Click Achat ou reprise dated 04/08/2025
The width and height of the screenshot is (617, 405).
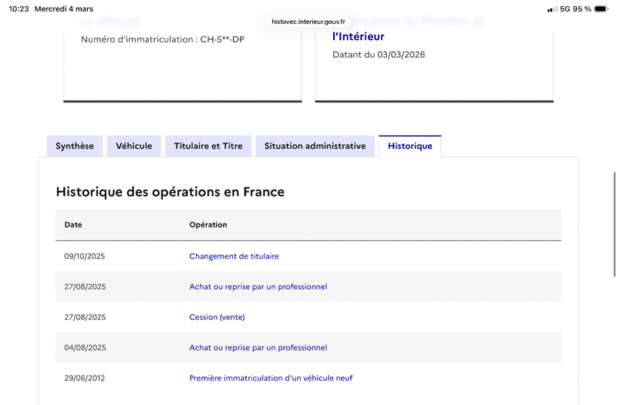(x=258, y=348)
